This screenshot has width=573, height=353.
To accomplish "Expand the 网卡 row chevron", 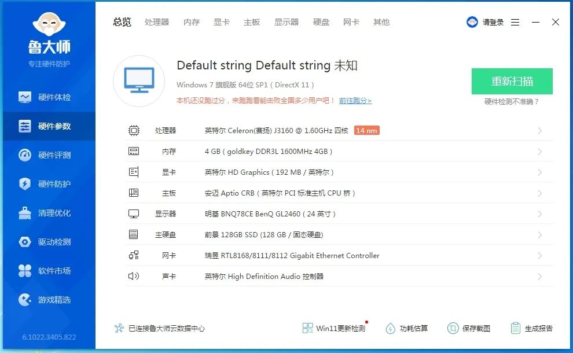I will coord(540,256).
